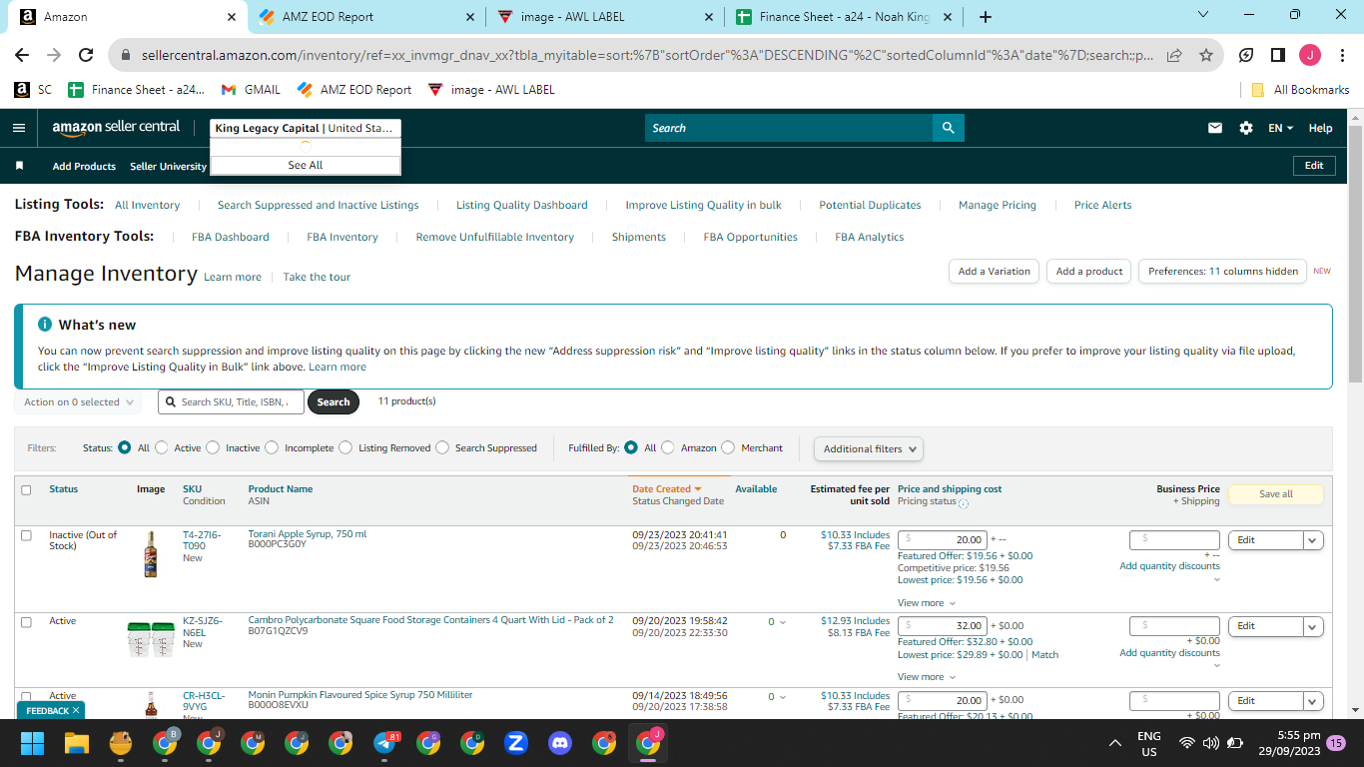Open a new browser tab with plus icon
The image size is (1364, 767).
[986, 17]
